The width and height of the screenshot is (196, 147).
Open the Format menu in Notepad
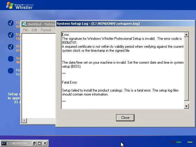[46, 30]
